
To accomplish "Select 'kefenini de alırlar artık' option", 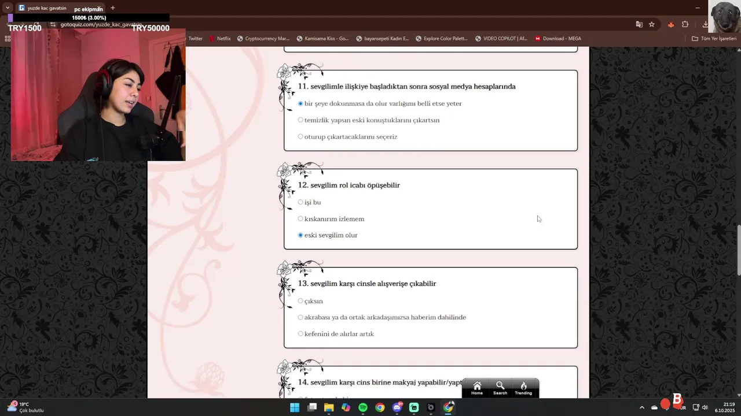I will tap(300, 334).
